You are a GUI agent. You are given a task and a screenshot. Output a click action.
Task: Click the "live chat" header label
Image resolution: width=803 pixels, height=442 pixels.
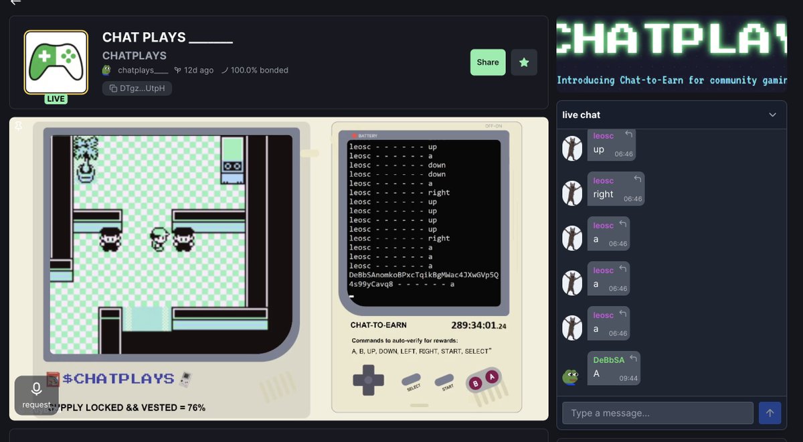point(582,115)
